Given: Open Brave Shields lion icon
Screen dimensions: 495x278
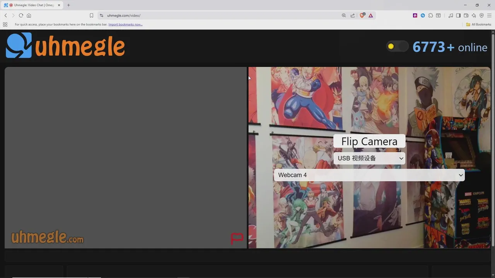Looking at the screenshot, I should [362, 15].
